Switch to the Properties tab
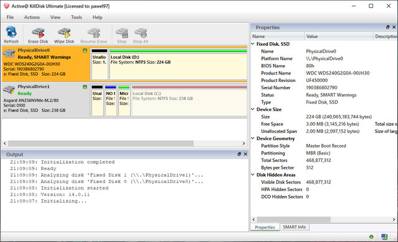 [x=265, y=227]
